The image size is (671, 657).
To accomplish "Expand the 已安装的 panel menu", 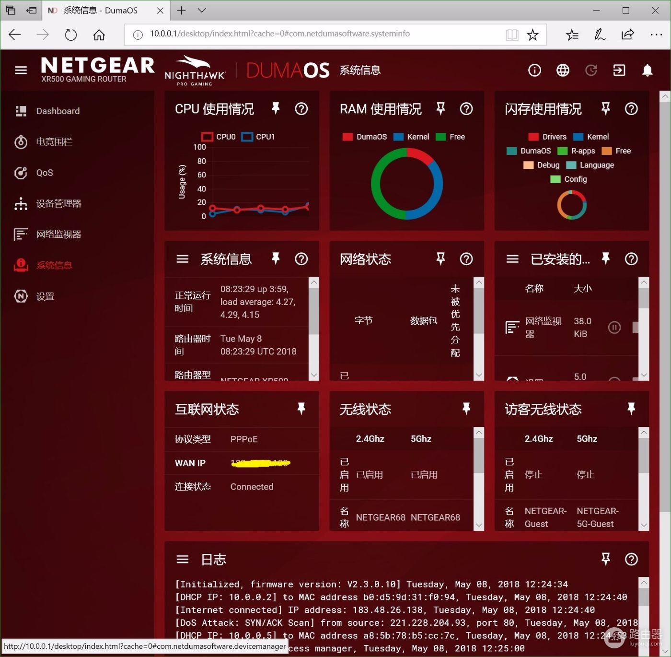I will point(512,259).
